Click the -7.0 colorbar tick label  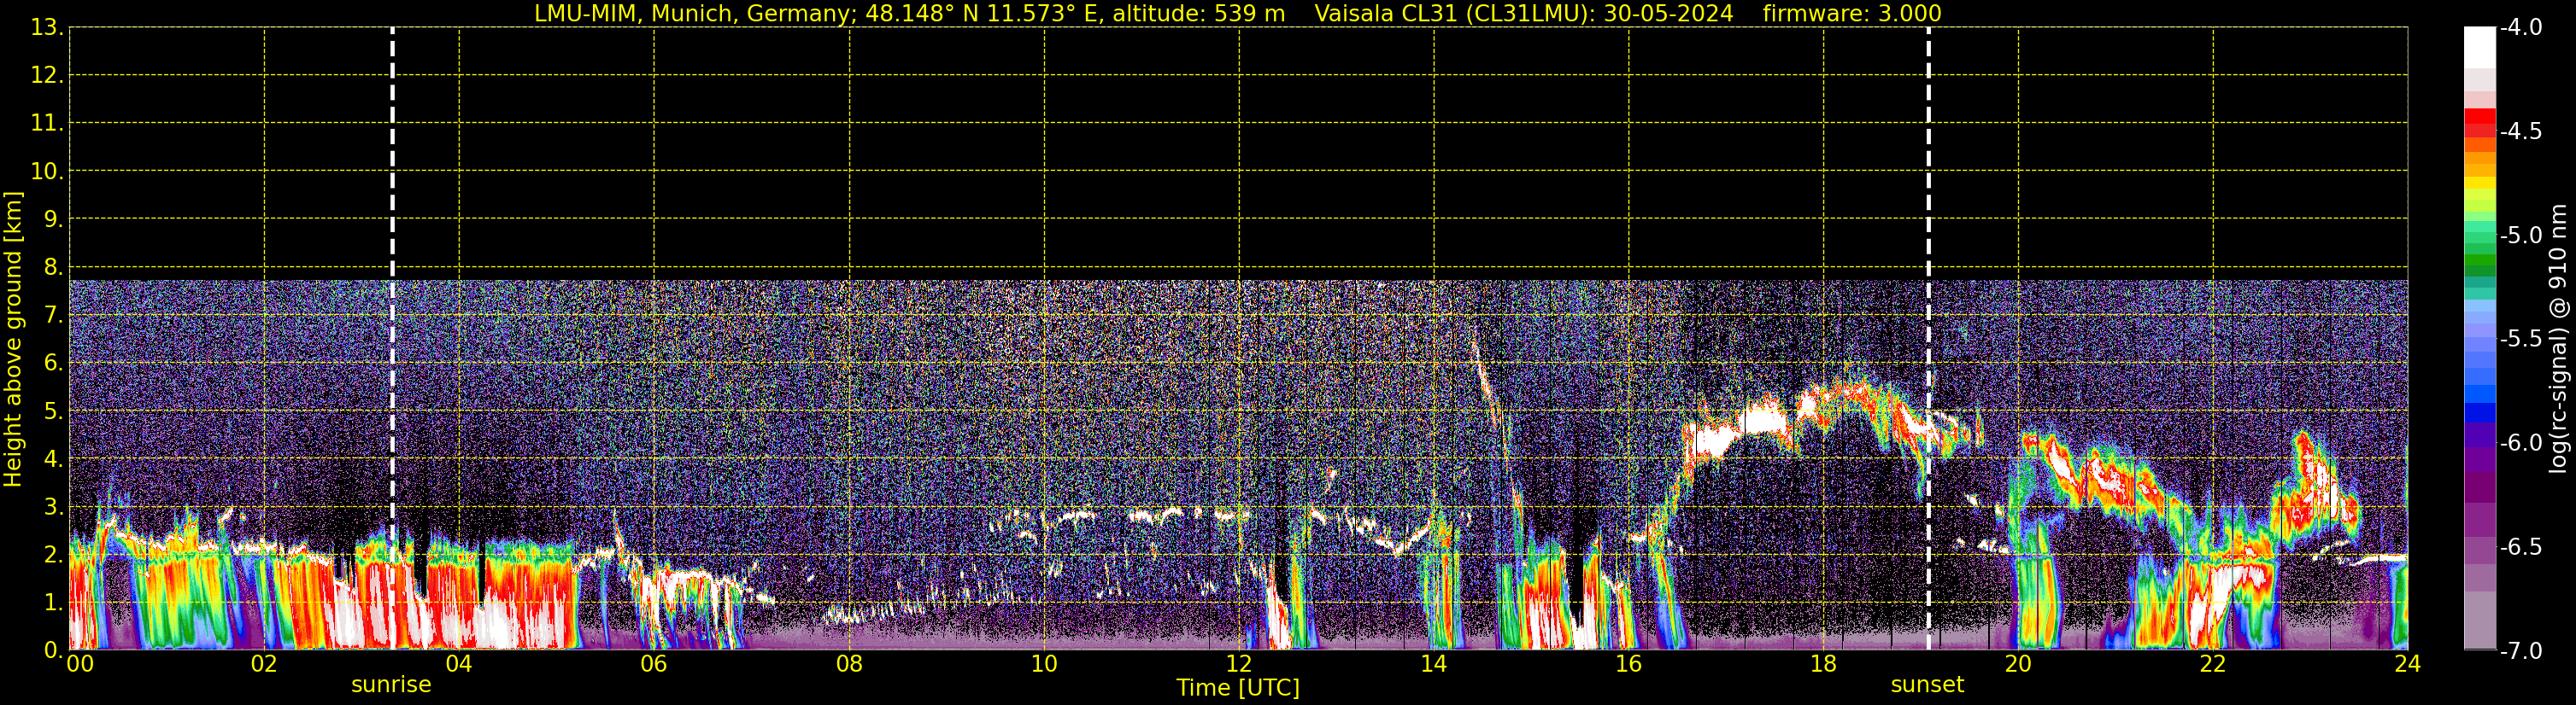pos(2520,651)
